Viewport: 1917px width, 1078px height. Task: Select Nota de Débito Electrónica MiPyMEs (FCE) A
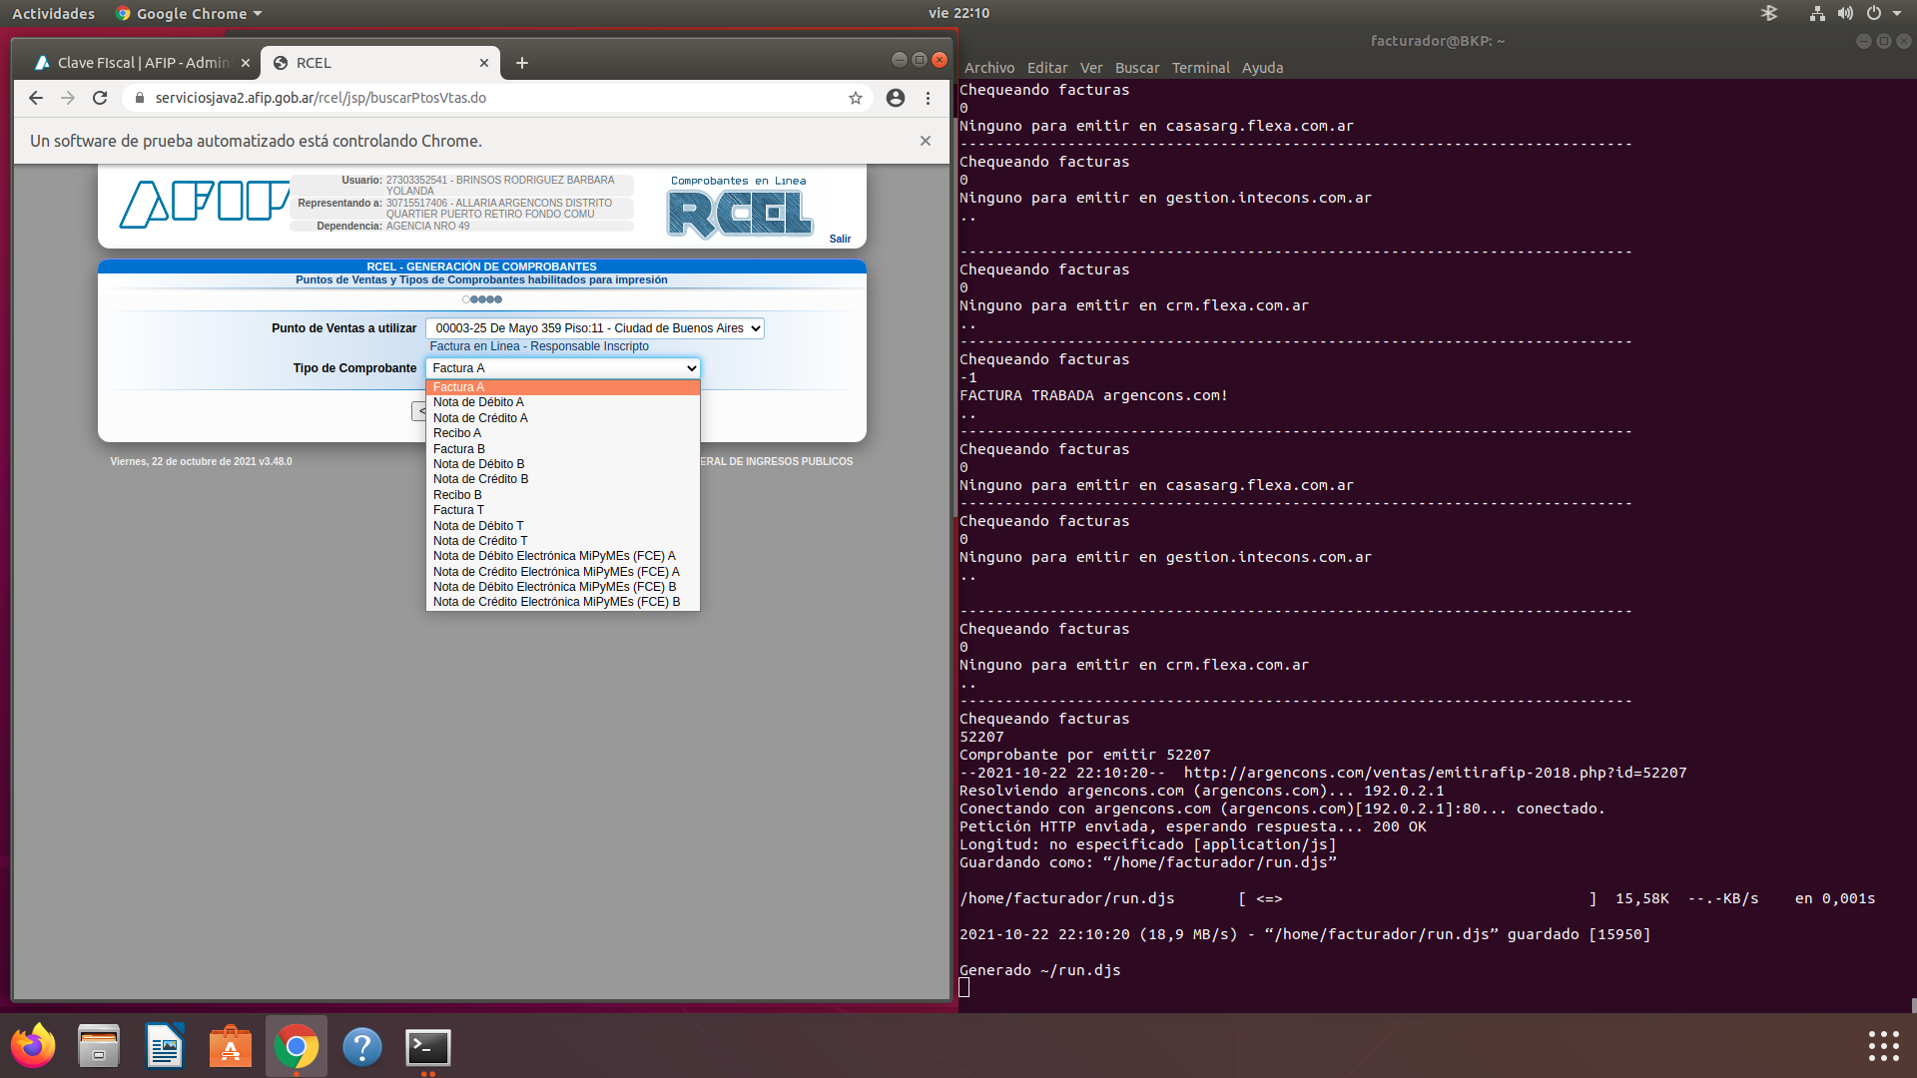click(x=563, y=556)
